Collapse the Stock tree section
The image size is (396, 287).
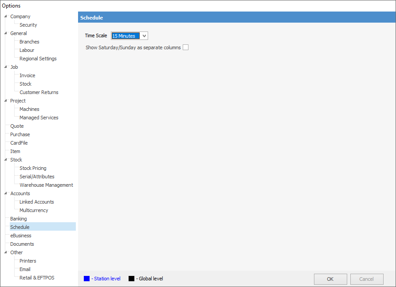[x=5, y=159]
